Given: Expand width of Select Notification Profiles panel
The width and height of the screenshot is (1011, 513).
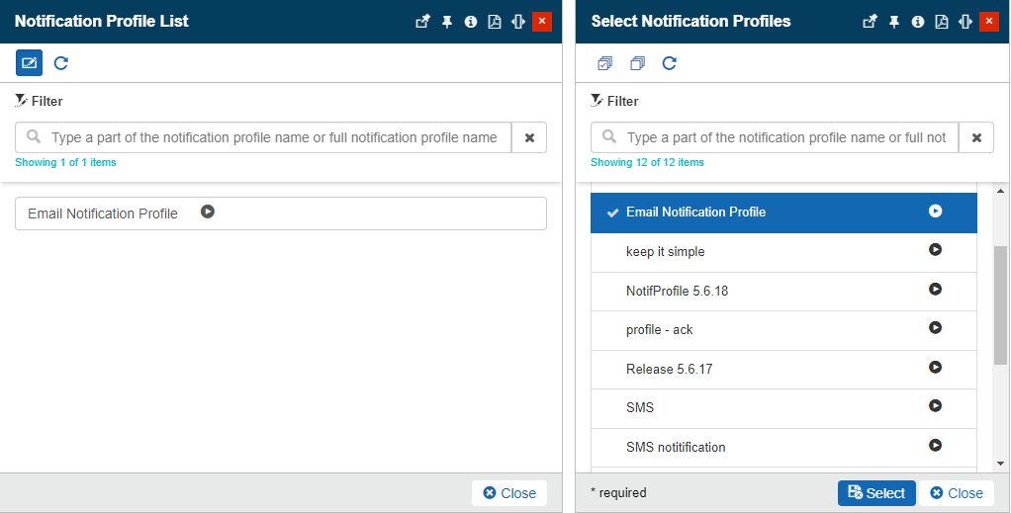Looking at the screenshot, I should (x=965, y=22).
